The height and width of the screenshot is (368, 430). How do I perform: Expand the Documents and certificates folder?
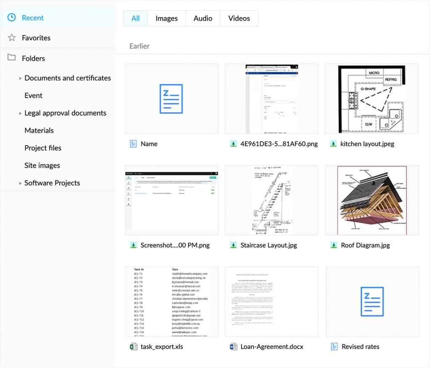click(x=20, y=78)
